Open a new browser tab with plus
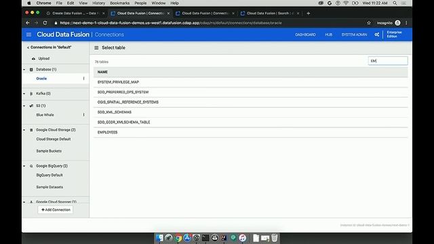Screen dimensions: 434x244 308,14
